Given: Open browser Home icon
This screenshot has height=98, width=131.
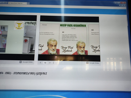Looking at the screenshot, I should click(120, 5).
